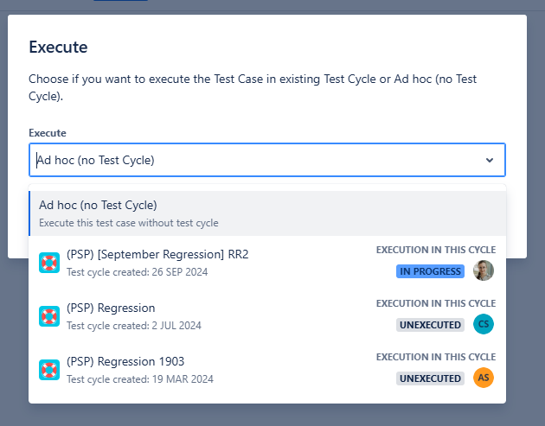Click 'Test cycle created: 26 SEP 2024' text
The image size is (545, 426).
tap(137, 272)
